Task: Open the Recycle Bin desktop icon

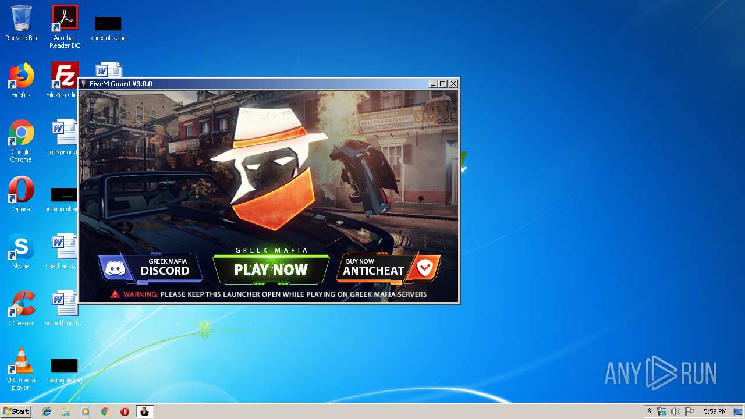Action: [21, 23]
